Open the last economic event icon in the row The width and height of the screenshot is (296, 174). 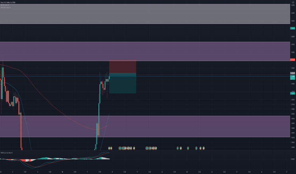click(204, 148)
